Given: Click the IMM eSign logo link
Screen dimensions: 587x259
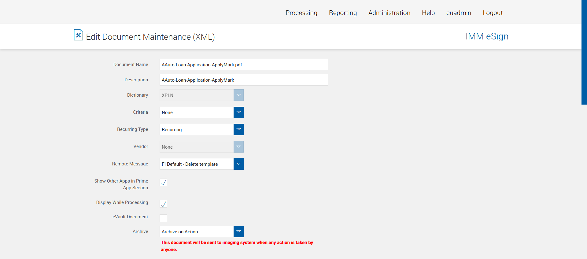Looking at the screenshot, I should point(487,36).
